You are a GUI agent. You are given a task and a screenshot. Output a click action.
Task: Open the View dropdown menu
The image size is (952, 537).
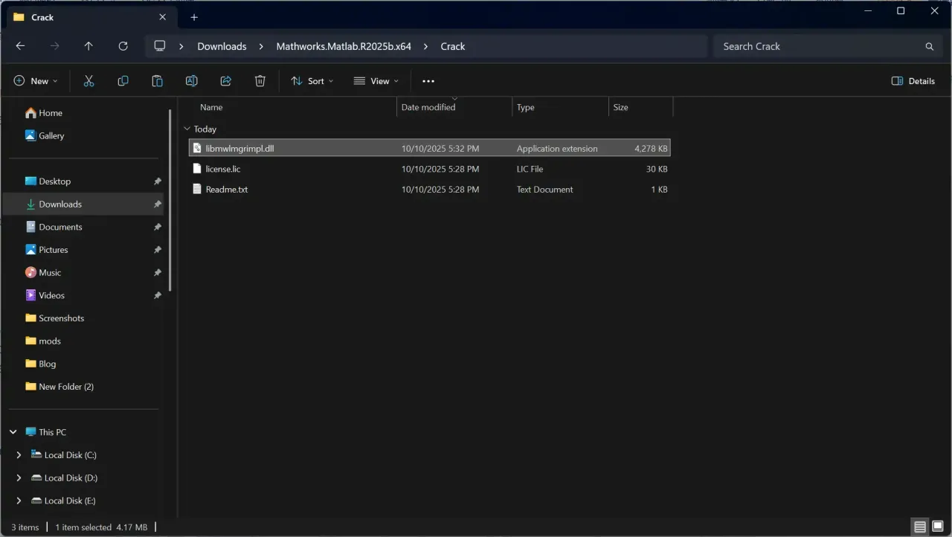(x=376, y=81)
